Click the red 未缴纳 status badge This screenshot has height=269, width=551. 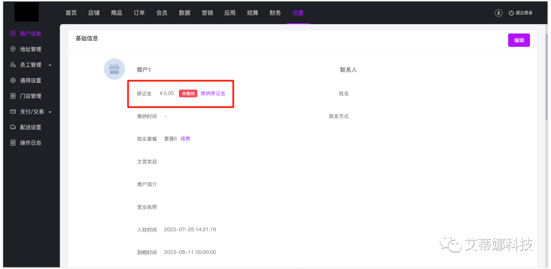[188, 93]
